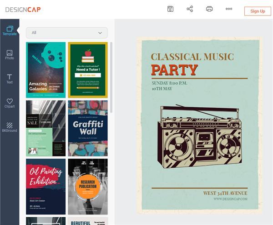Open the BKGround sidebar tab
Screen dimensions: 273x225
[x=10, y=127]
